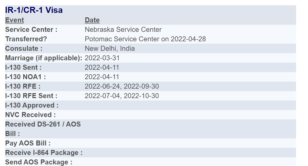The height and width of the screenshot is (166, 308).
Task: Click the New Delhi, India consulate value
Action: tap(110, 48)
